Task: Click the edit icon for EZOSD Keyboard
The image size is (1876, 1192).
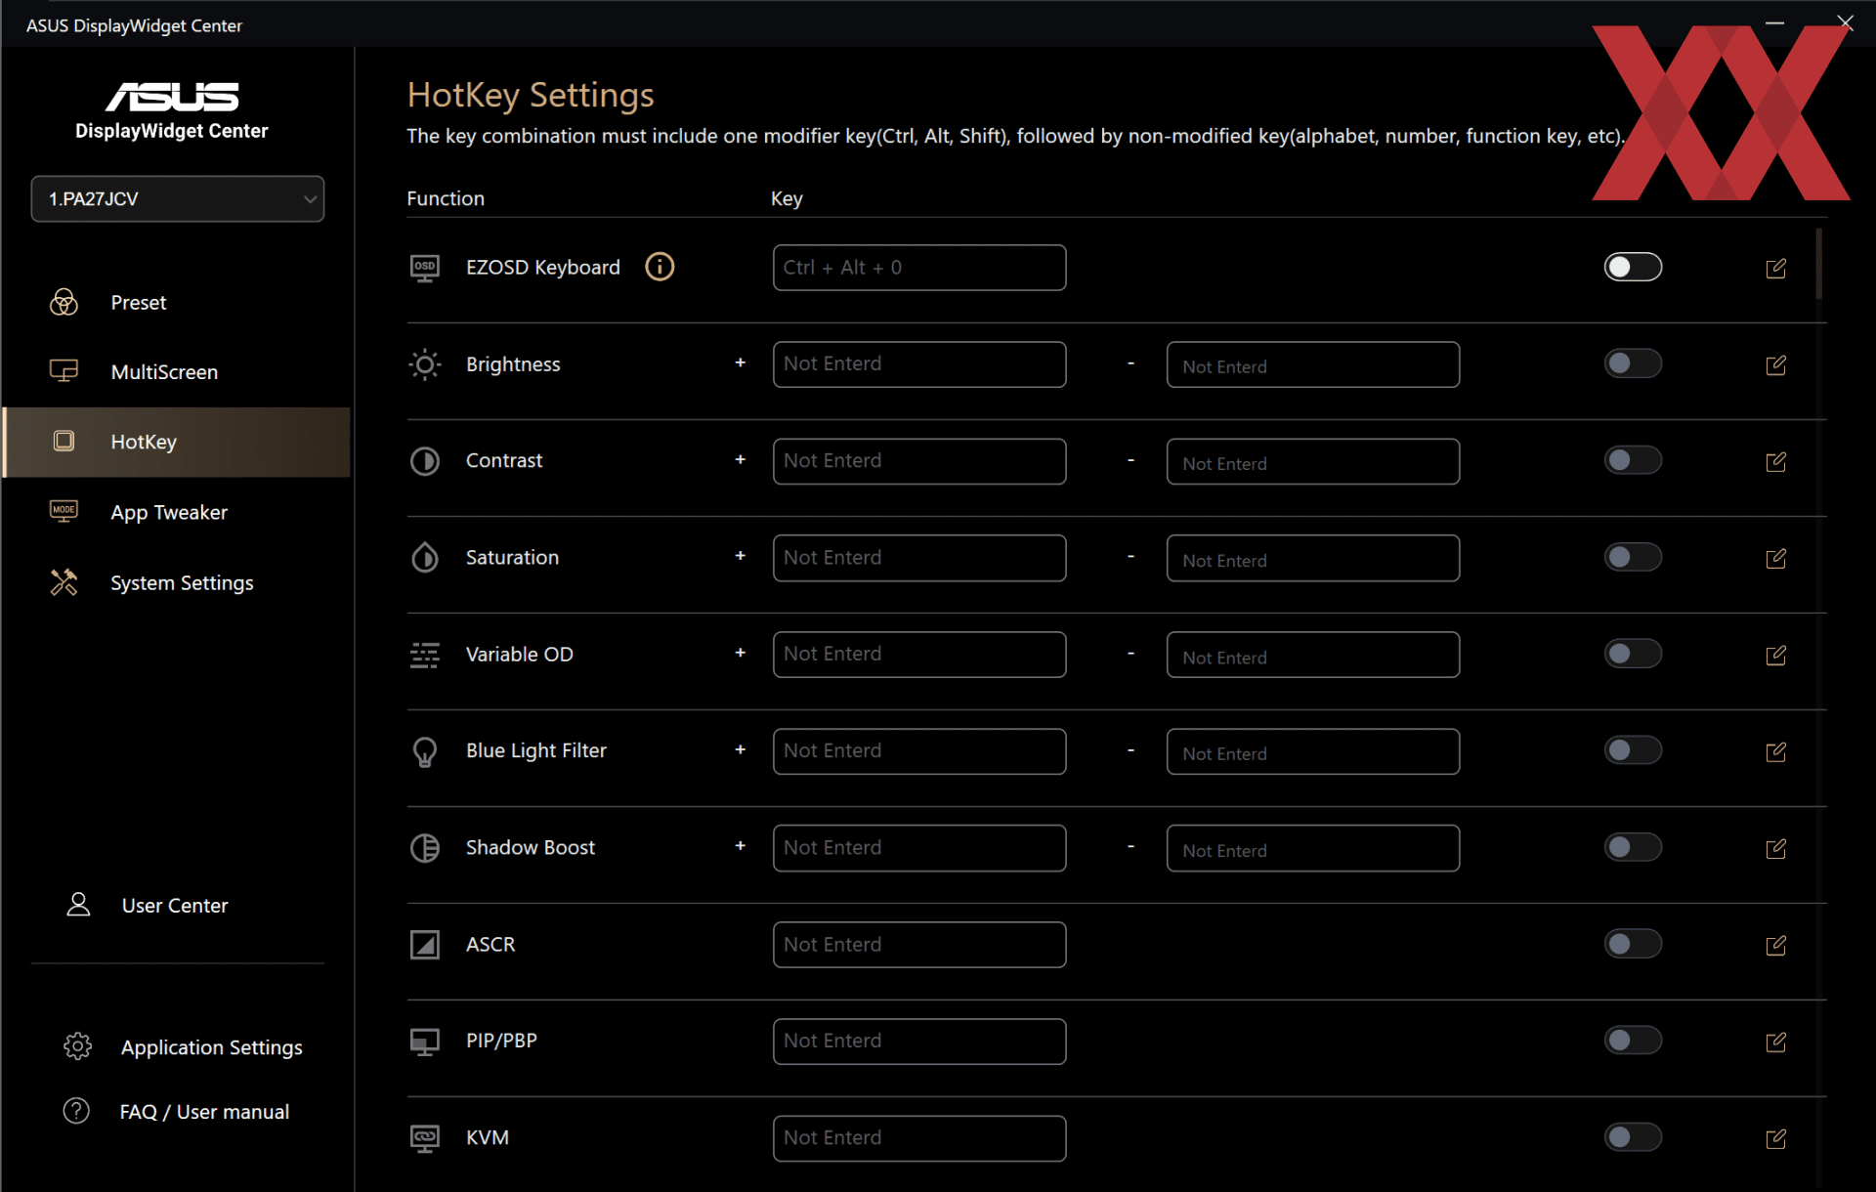Action: [1775, 268]
